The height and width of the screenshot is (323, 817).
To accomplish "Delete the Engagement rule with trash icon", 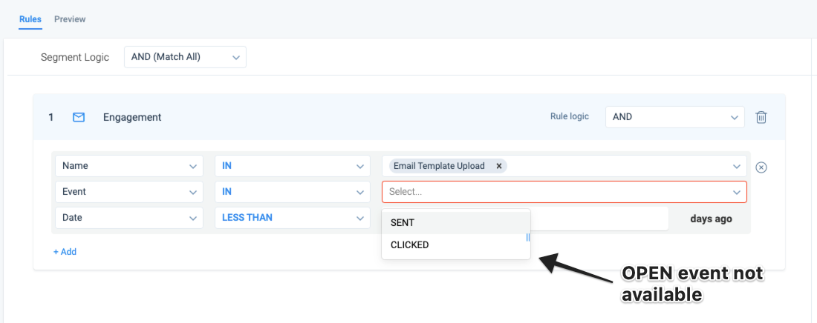I will point(761,117).
